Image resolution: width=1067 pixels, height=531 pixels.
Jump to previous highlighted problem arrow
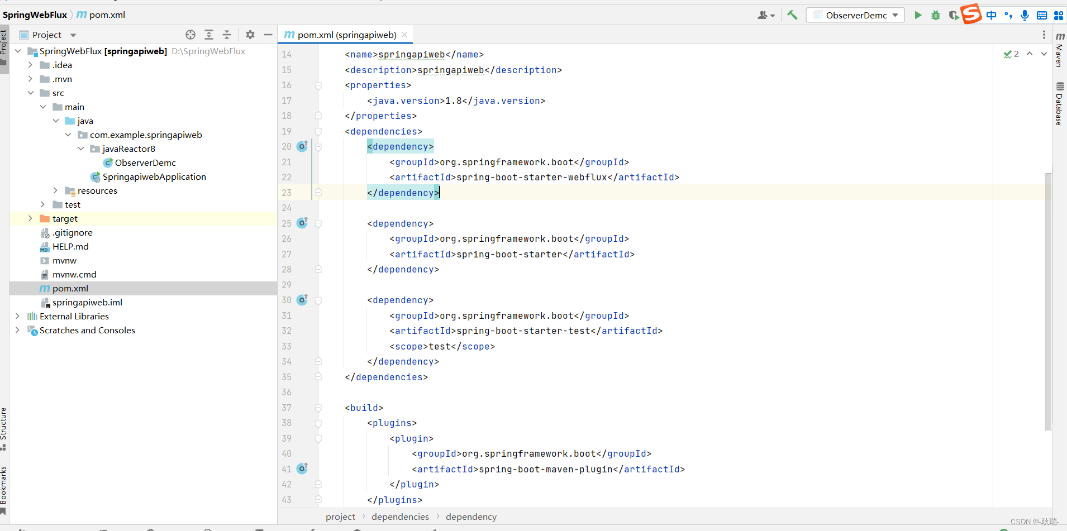coord(1030,54)
